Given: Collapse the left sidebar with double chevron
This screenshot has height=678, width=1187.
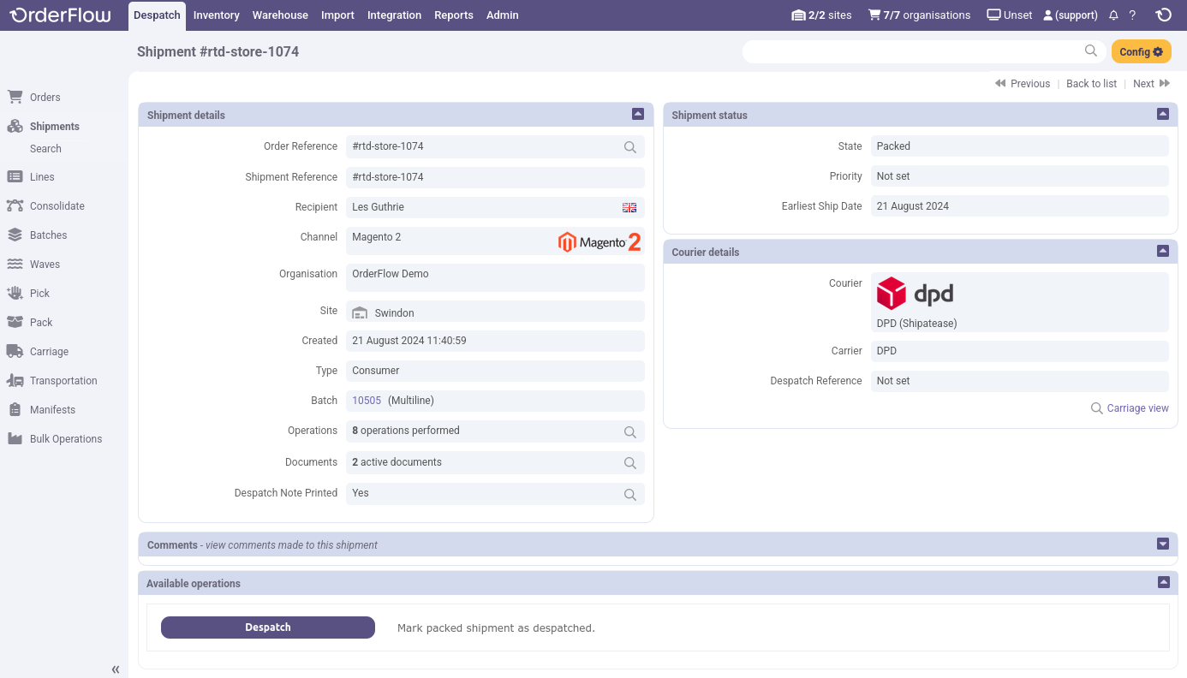Looking at the screenshot, I should pyautogui.click(x=116, y=669).
